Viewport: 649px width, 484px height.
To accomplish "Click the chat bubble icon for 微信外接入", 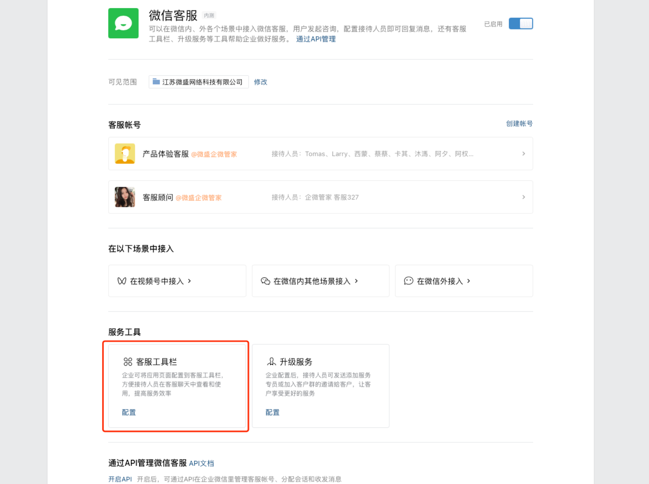I will (408, 281).
